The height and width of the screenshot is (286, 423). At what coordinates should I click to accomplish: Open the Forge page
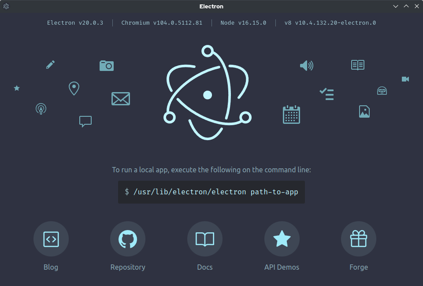pyautogui.click(x=359, y=239)
